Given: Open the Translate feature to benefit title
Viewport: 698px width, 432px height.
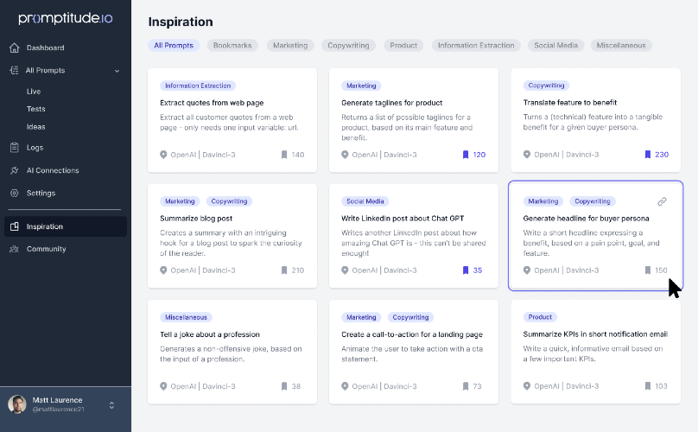Looking at the screenshot, I should pos(570,103).
